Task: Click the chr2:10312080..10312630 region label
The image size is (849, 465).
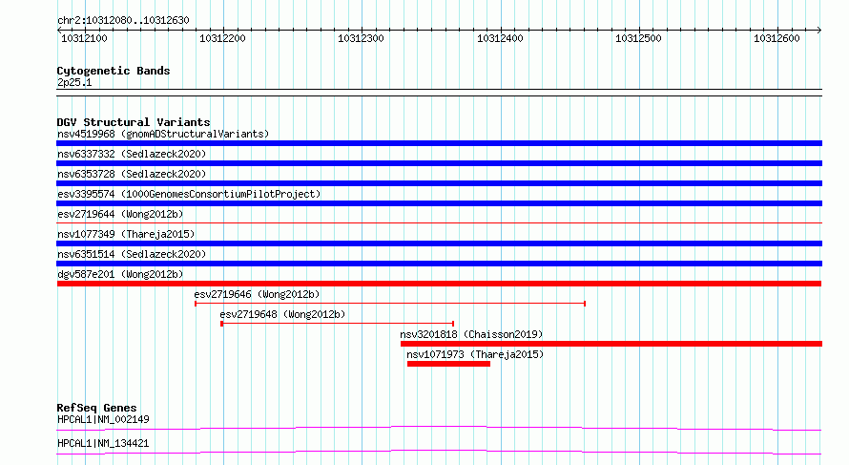Action: point(123,20)
